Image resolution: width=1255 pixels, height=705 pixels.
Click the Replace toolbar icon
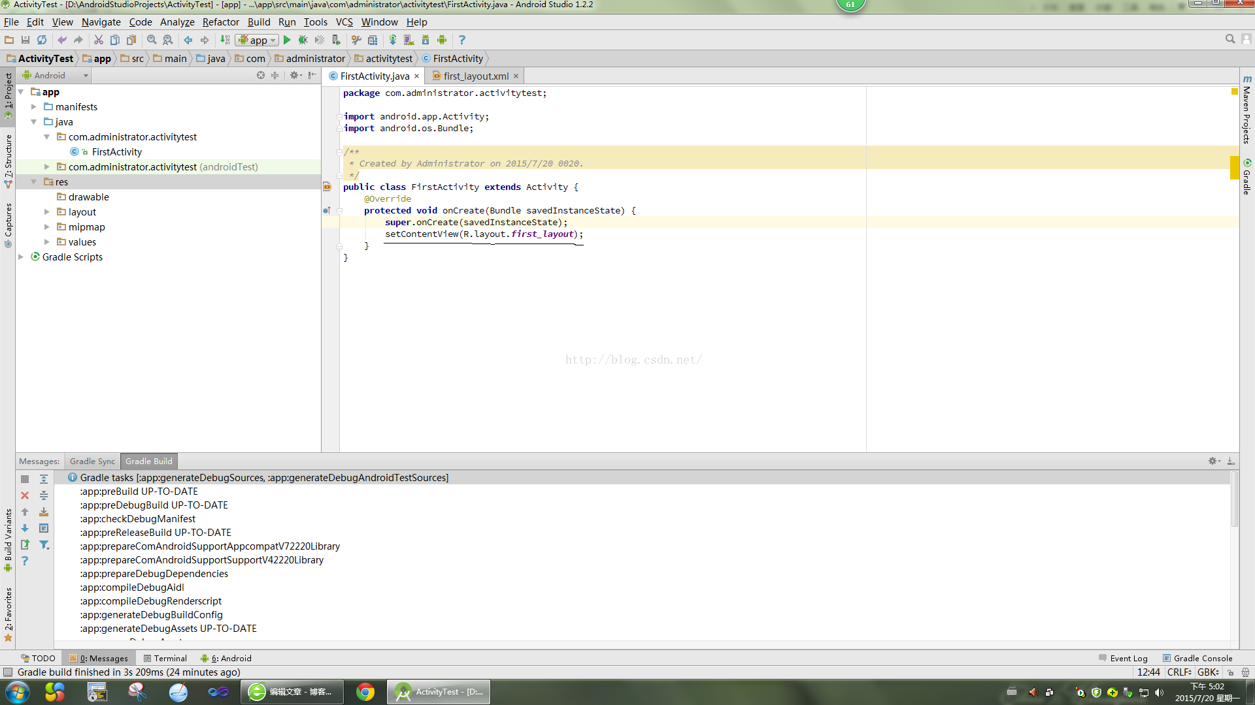168,40
